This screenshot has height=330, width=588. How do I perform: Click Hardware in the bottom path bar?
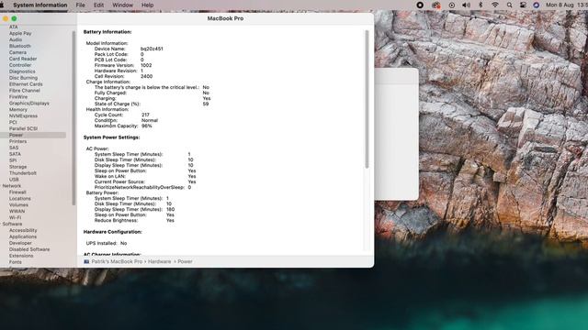pos(159,261)
